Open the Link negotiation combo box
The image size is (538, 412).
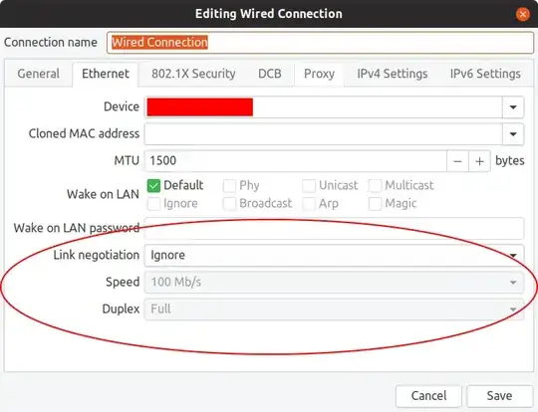point(334,256)
